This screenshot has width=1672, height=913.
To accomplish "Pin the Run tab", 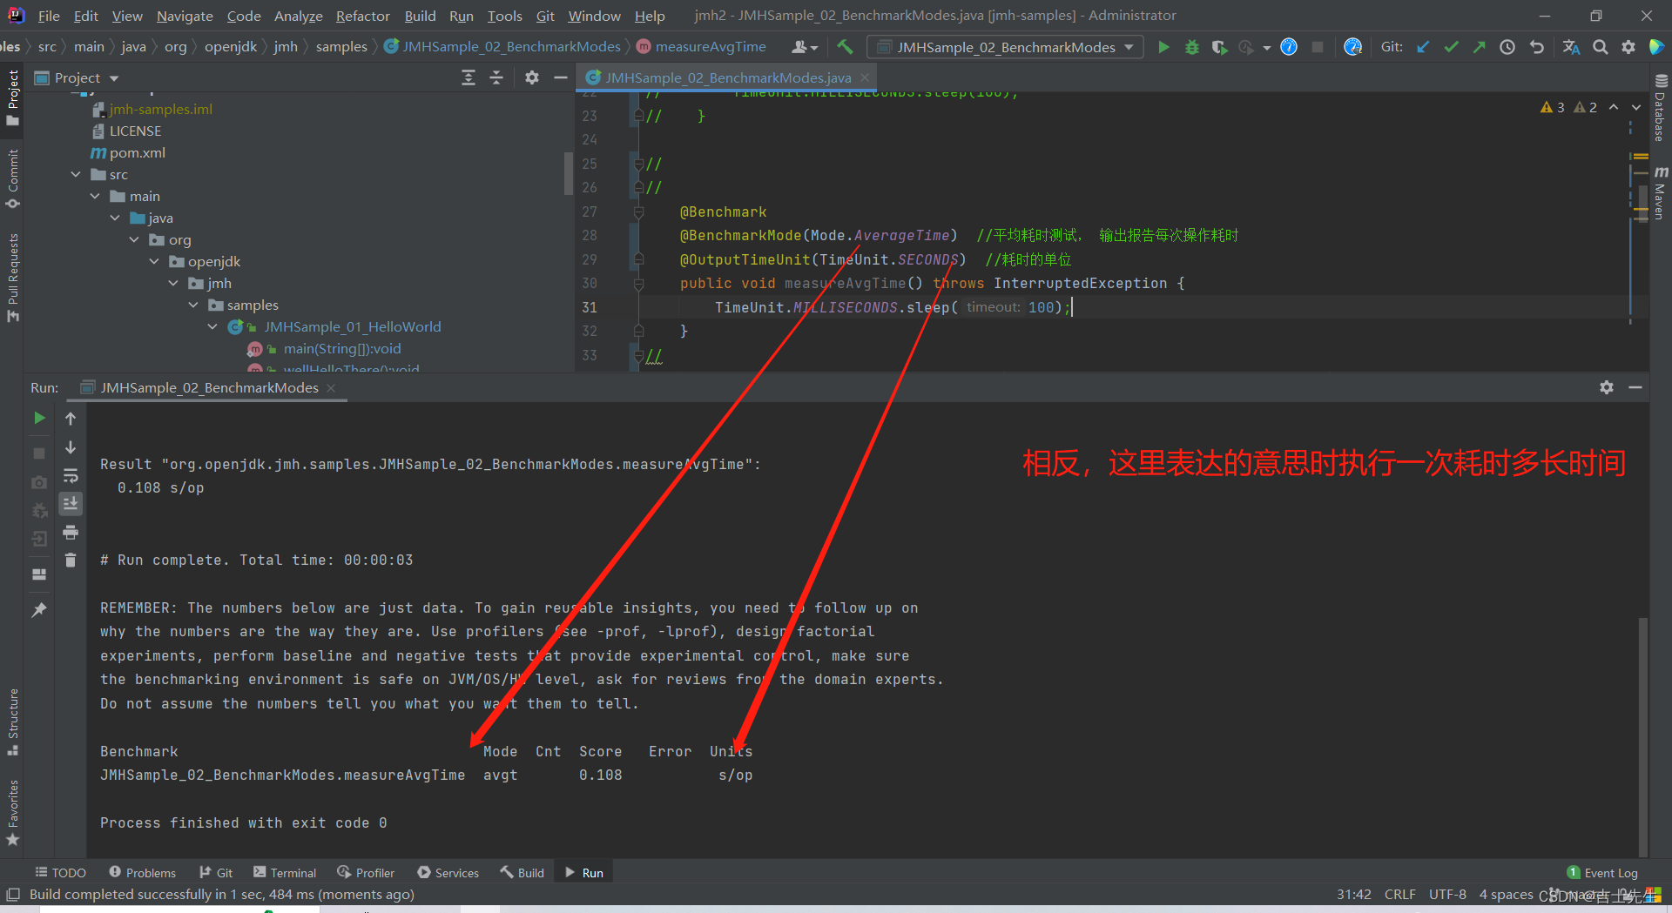I will pyautogui.click(x=39, y=610).
